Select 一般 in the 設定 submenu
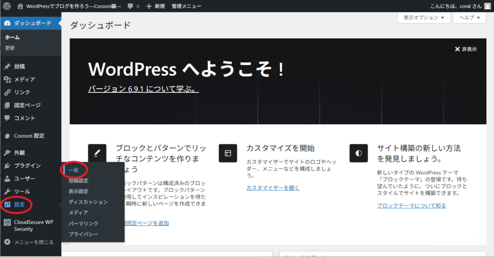This screenshot has width=494, height=257. 74,170
